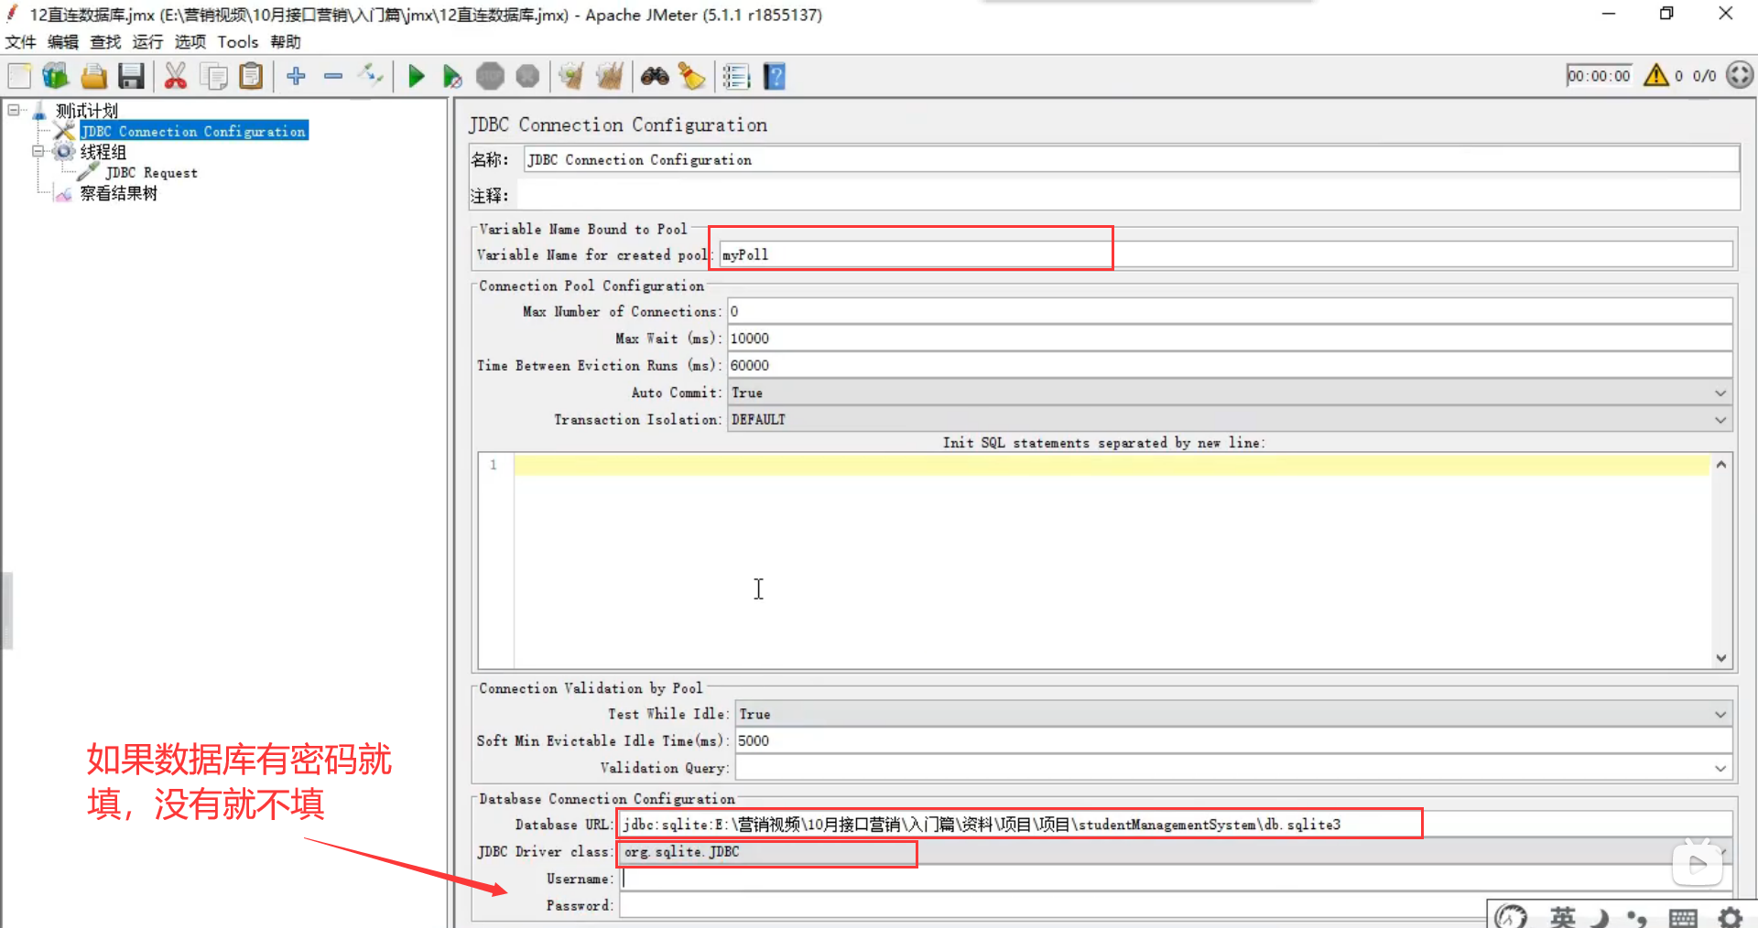Click the Variable Name for created pool field
1758x928 pixels.
pyautogui.click(x=1225, y=254)
